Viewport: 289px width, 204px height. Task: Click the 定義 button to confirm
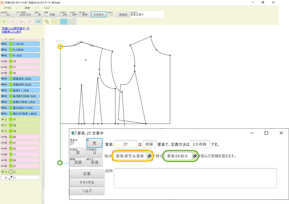(x=87, y=173)
